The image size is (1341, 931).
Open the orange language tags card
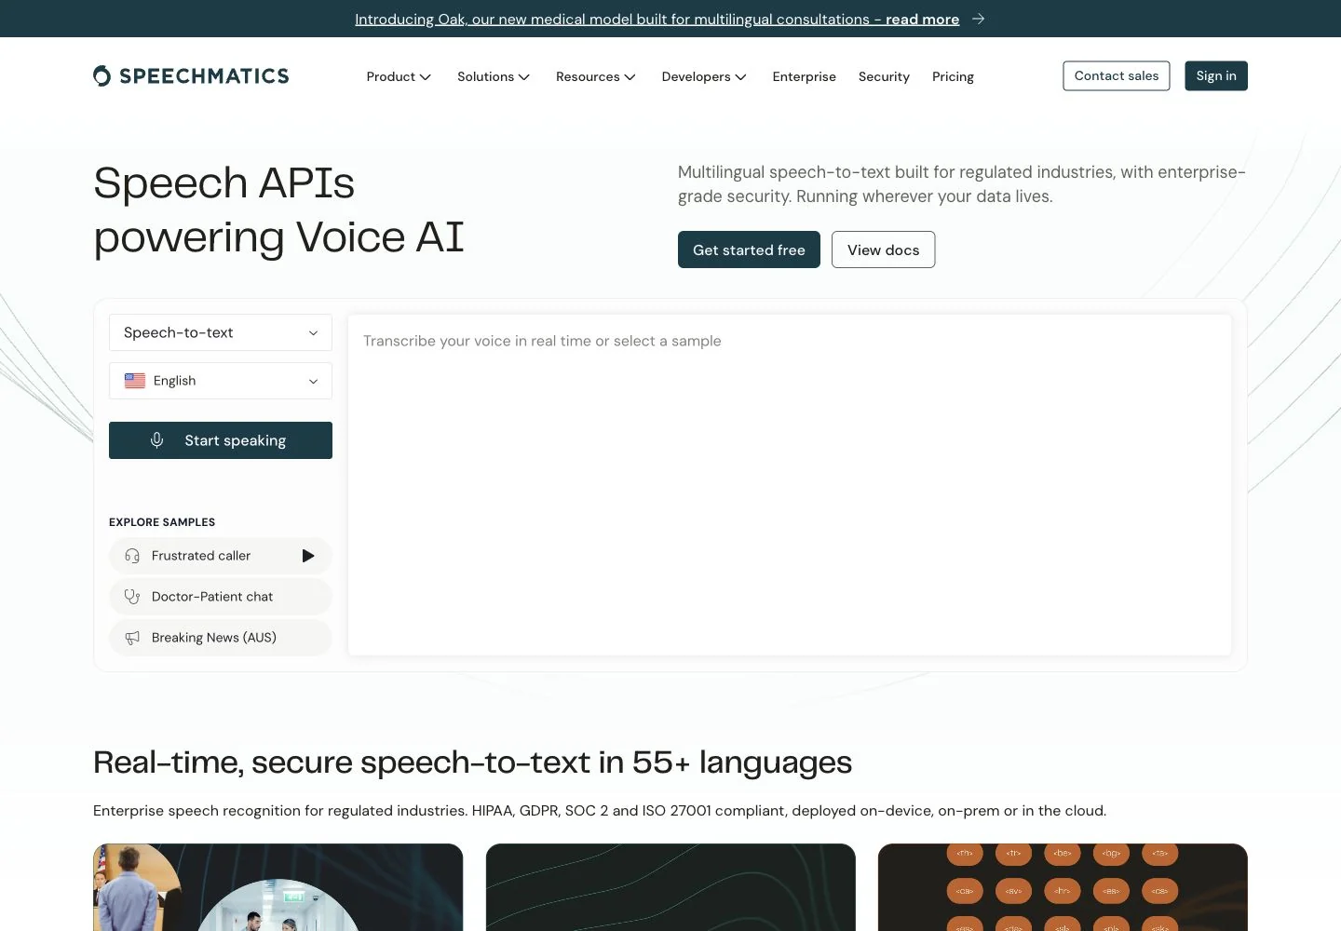(x=1063, y=887)
